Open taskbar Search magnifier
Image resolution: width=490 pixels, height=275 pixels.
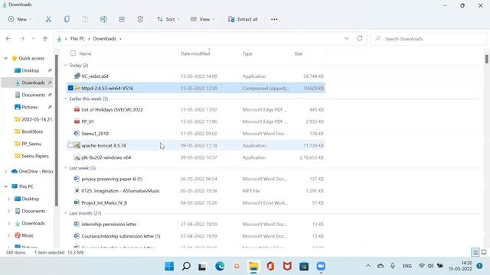click(x=186, y=267)
